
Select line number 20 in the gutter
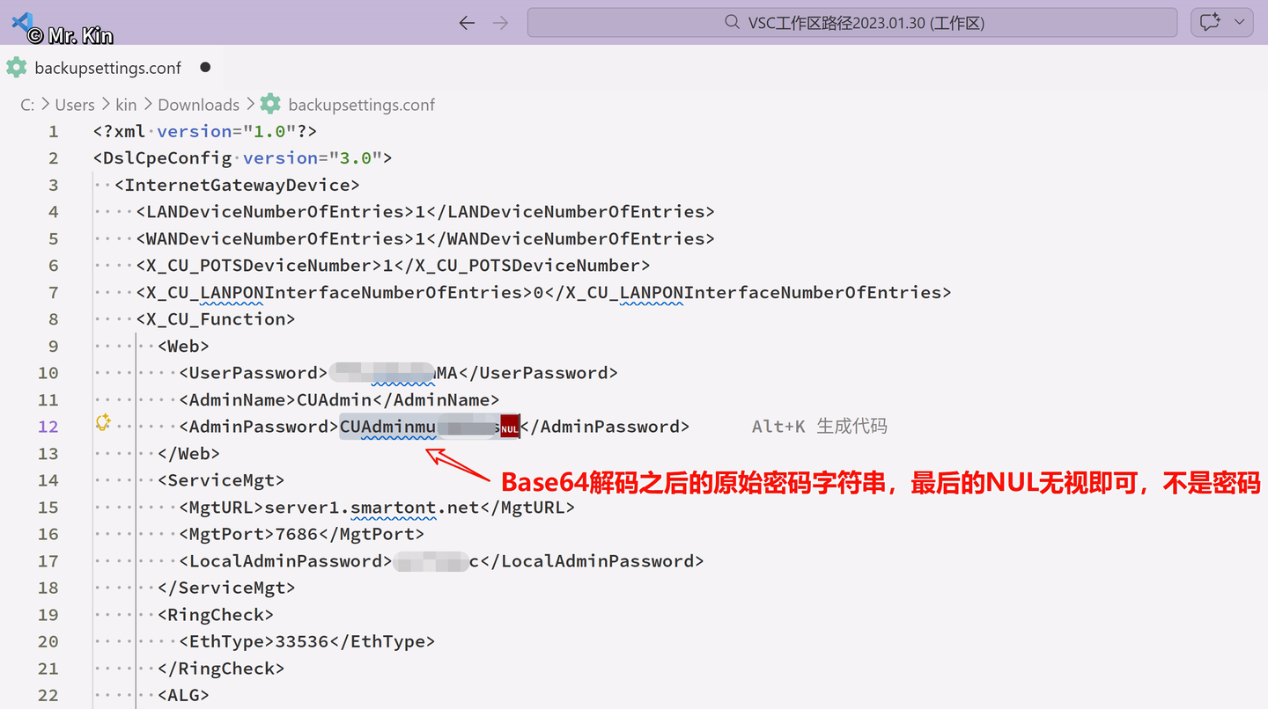(x=48, y=642)
